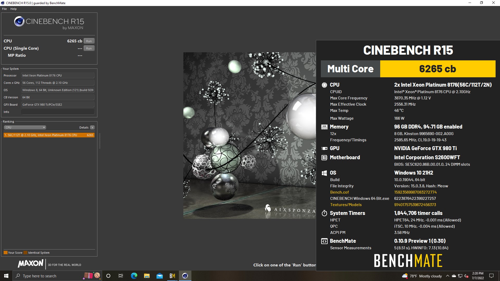The height and width of the screenshot is (281, 500).
Task: Select the 56C/112T ranking entry row
Action: coord(49,135)
